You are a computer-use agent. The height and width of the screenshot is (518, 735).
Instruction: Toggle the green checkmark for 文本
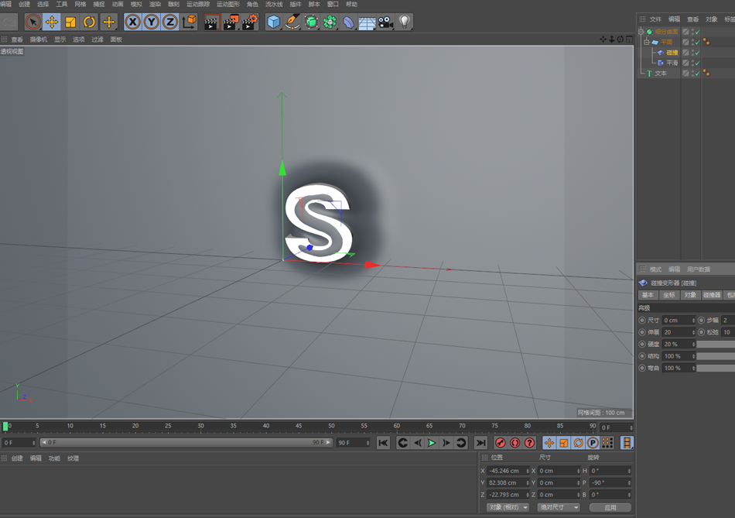click(698, 74)
